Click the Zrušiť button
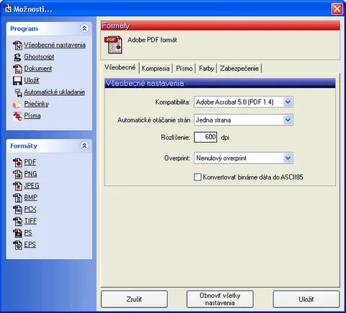Viewport: 346px width, 313px height. 134,299
